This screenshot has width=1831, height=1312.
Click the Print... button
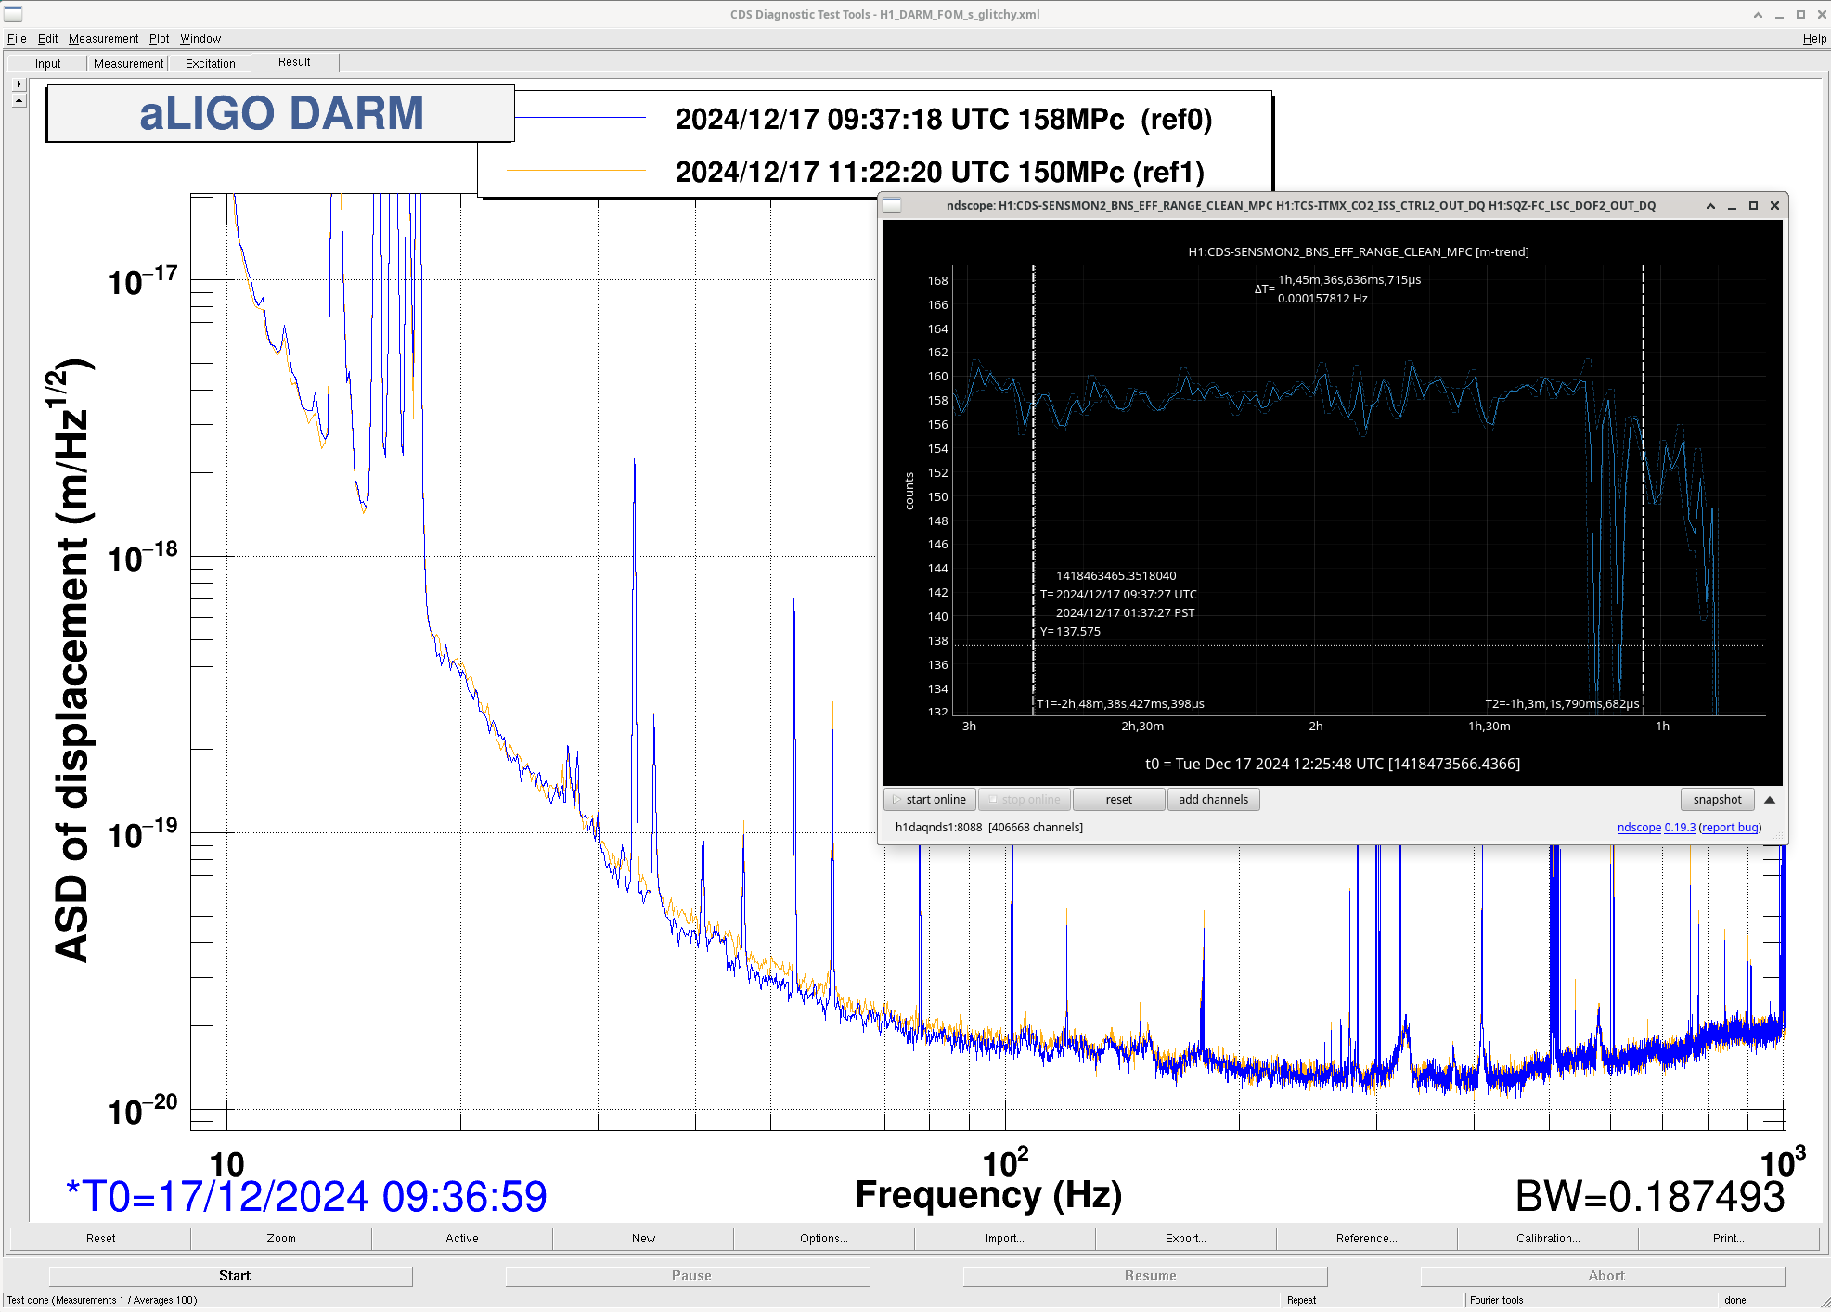point(1729,1239)
